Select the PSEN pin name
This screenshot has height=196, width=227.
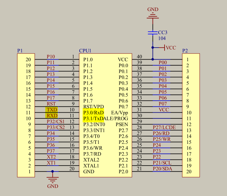click(x=122, y=124)
